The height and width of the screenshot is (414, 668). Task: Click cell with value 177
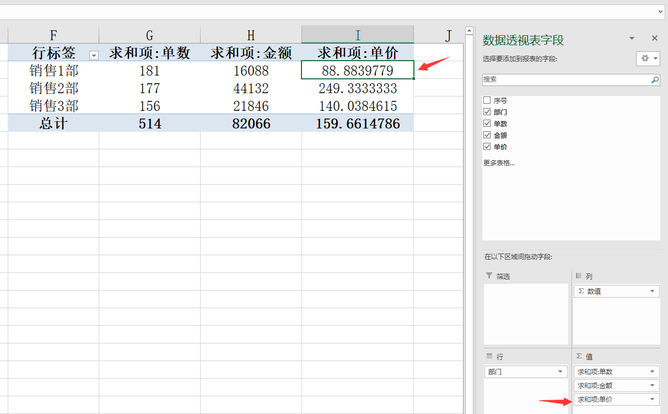(150, 88)
